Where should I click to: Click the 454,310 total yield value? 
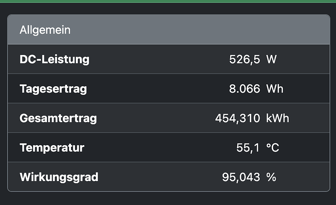pos(238,118)
